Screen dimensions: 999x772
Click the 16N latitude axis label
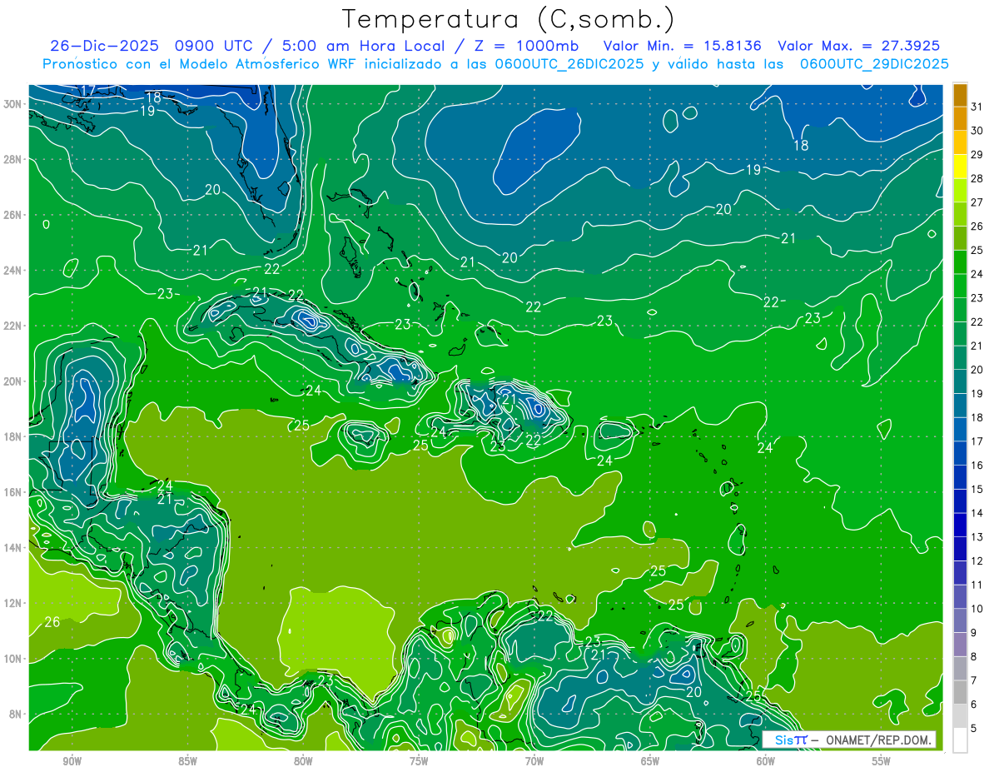(x=14, y=492)
